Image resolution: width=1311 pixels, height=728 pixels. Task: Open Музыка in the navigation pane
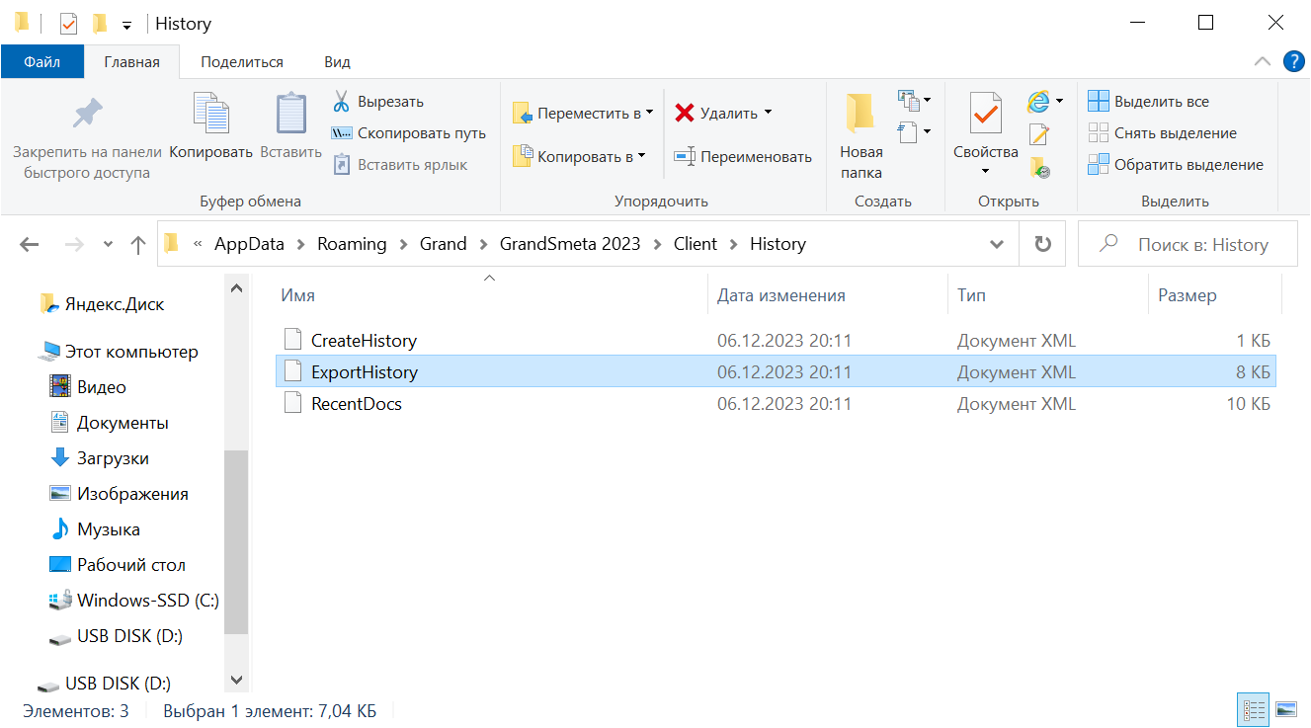95,529
